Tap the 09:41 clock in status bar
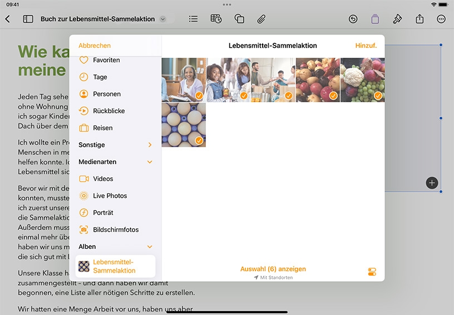The width and height of the screenshot is (454, 315). pyautogui.click(x=12, y=4)
